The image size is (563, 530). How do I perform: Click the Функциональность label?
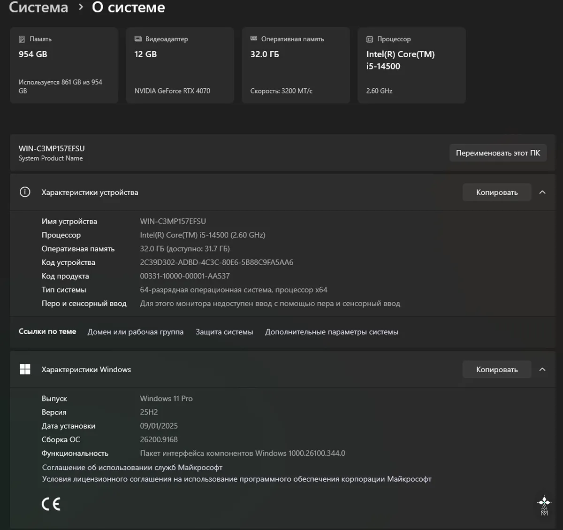[75, 453]
